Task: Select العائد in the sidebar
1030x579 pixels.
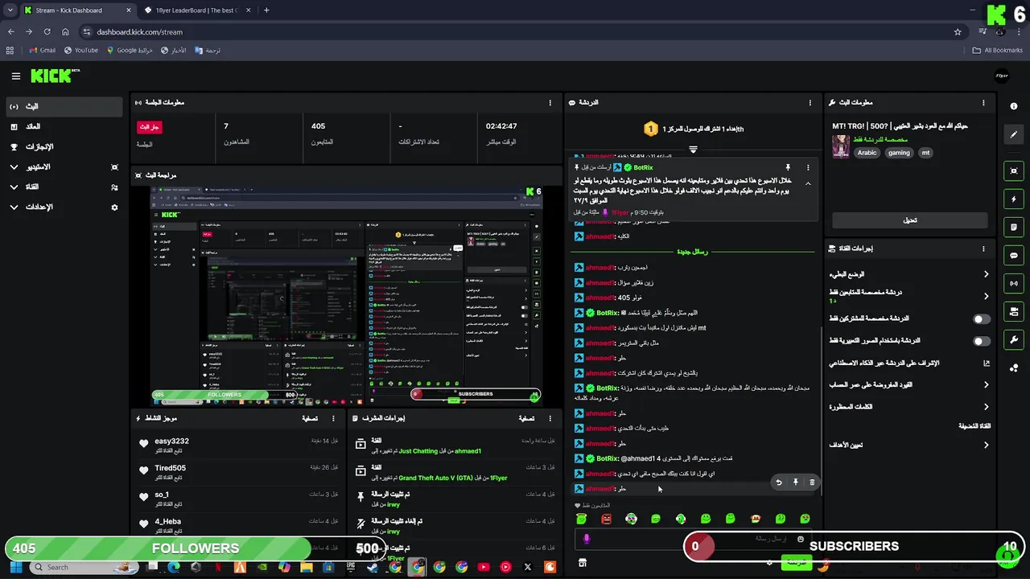Action: coord(64,127)
